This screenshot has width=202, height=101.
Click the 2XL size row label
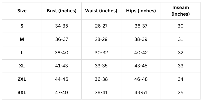22,79
